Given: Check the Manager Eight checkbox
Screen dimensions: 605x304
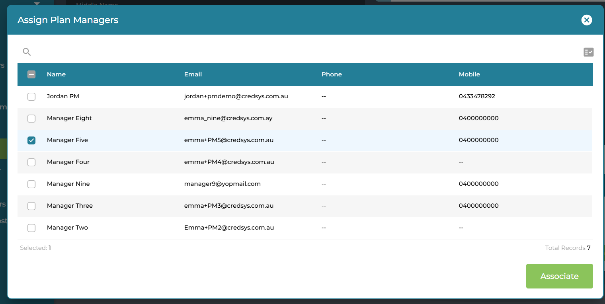Looking at the screenshot, I should pyautogui.click(x=31, y=119).
